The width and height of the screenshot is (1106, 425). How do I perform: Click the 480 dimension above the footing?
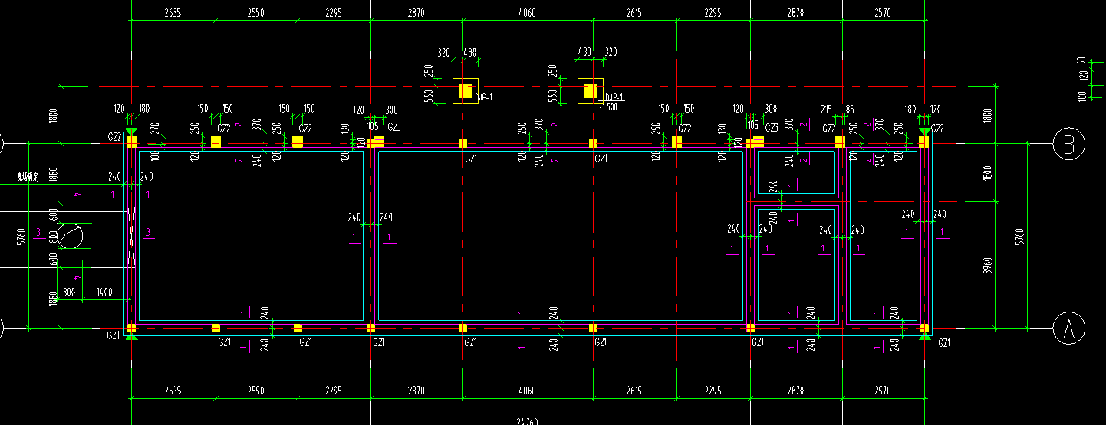(x=584, y=53)
